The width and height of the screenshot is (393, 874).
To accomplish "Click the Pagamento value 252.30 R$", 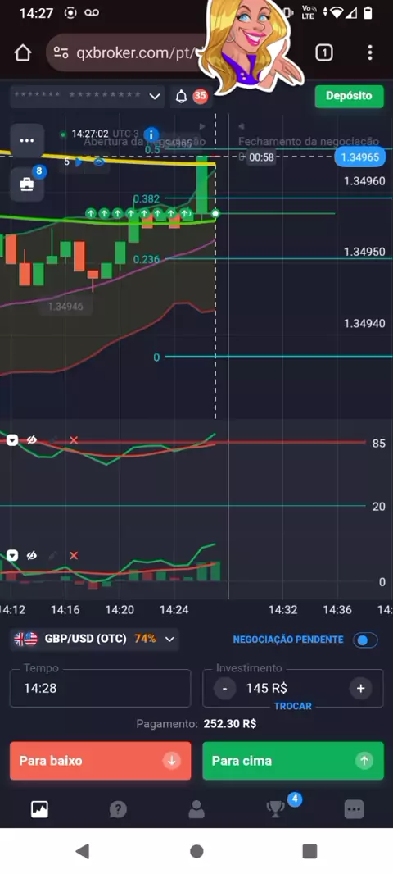I will tap(230, 724).
